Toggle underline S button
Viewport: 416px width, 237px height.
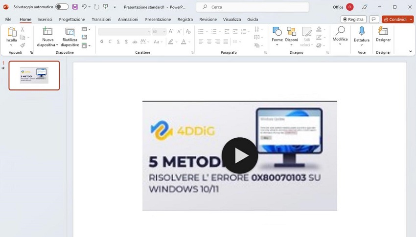118,42
